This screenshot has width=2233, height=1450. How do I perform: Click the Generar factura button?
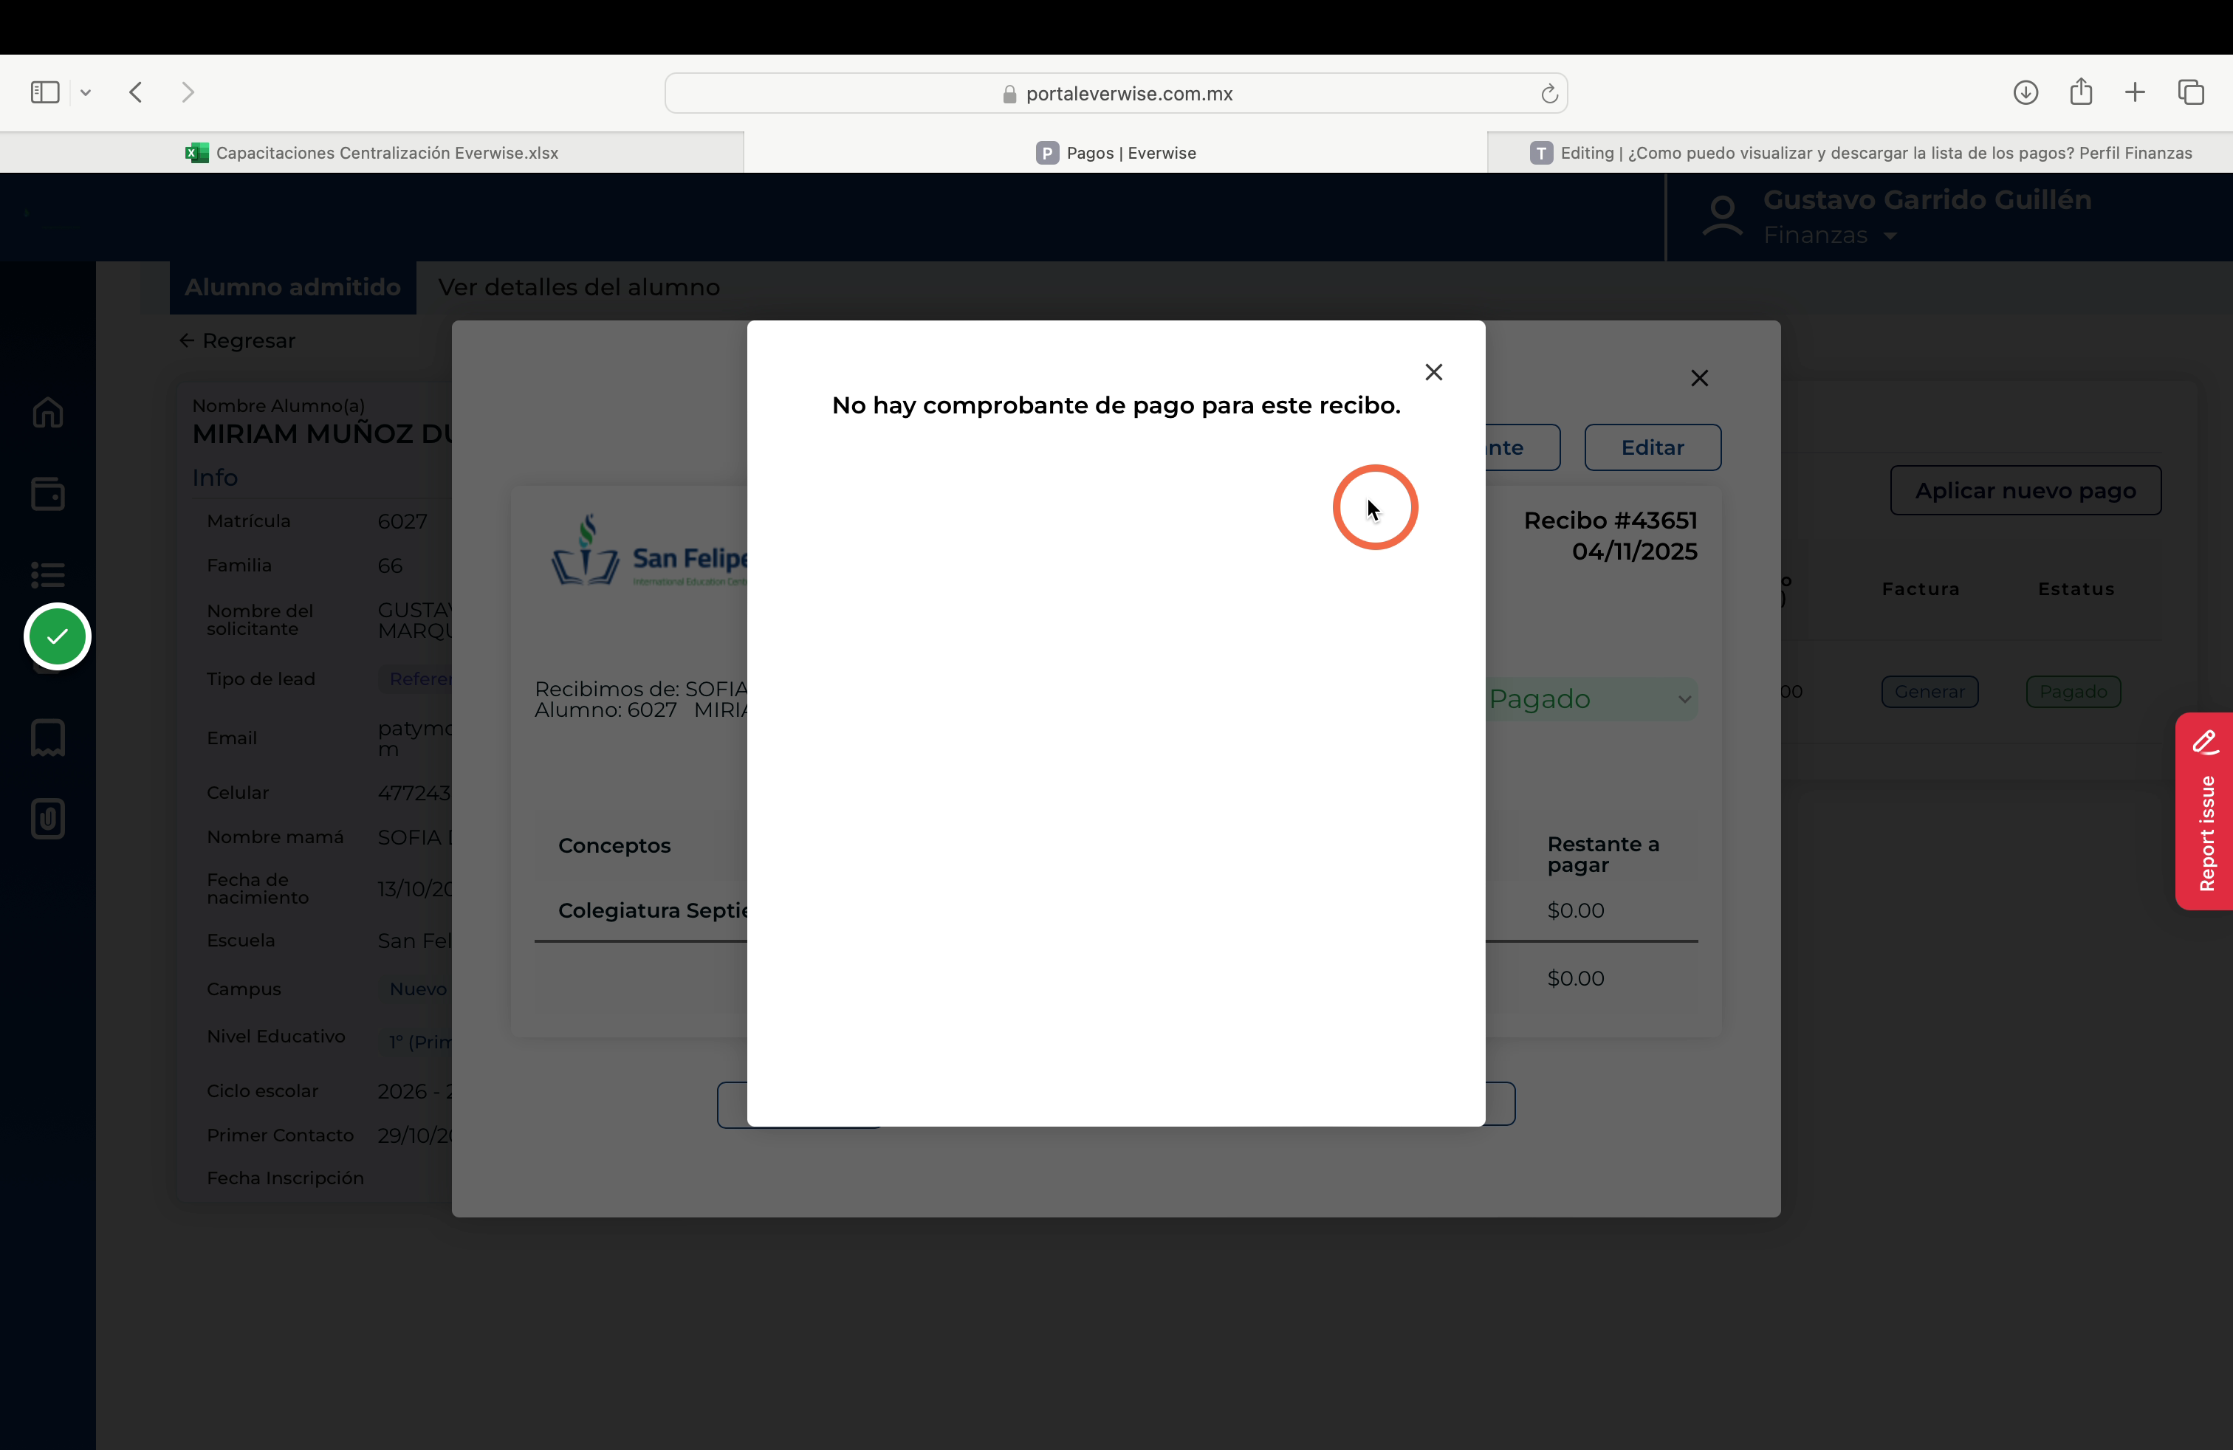[1929, 691]
